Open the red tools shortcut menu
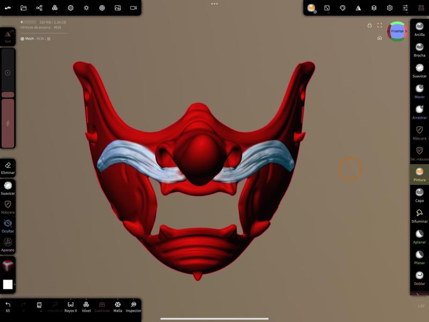The height and width of the screenshot is (322, 429). click(x=421, y=8)
